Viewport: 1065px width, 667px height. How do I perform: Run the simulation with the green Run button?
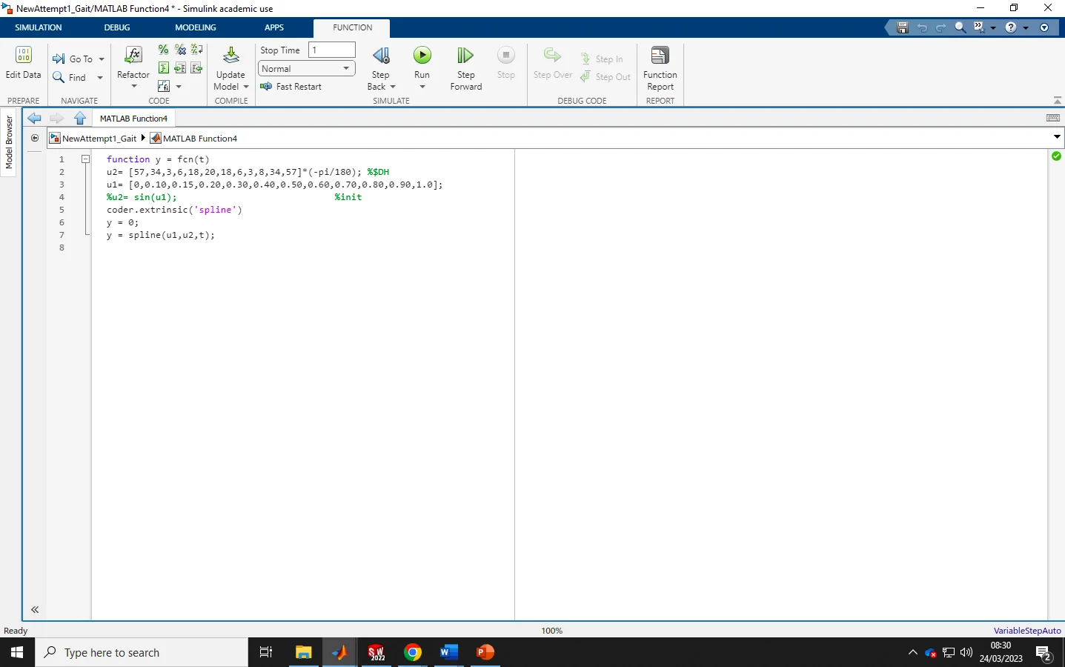pyautogui.click(x=422, y=55)
